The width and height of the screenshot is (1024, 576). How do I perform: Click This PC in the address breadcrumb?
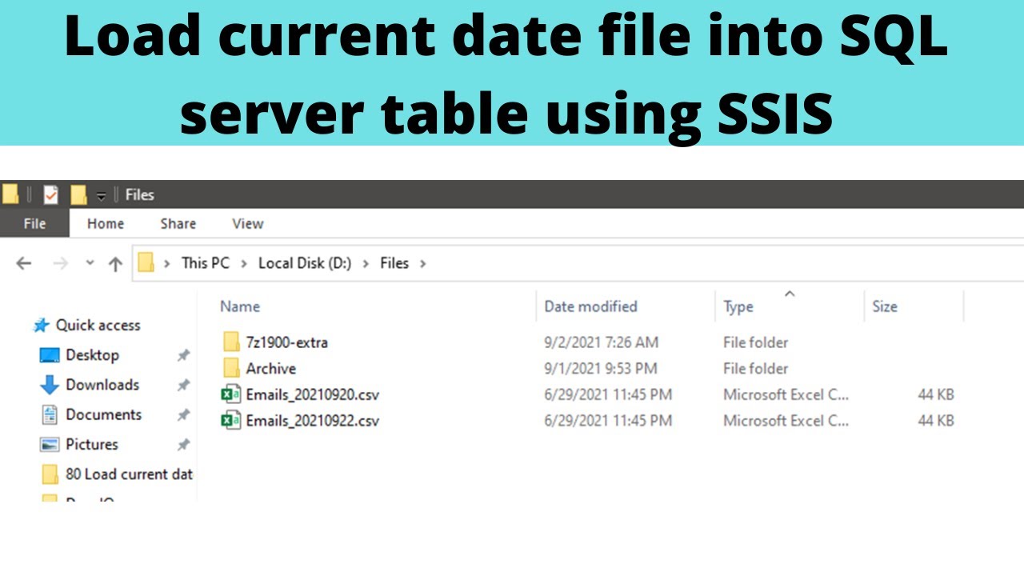coord(206,262)
